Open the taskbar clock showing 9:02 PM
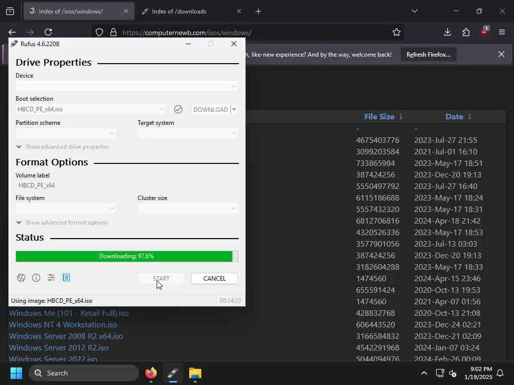 pyautogui.click(x=478, y=373)
